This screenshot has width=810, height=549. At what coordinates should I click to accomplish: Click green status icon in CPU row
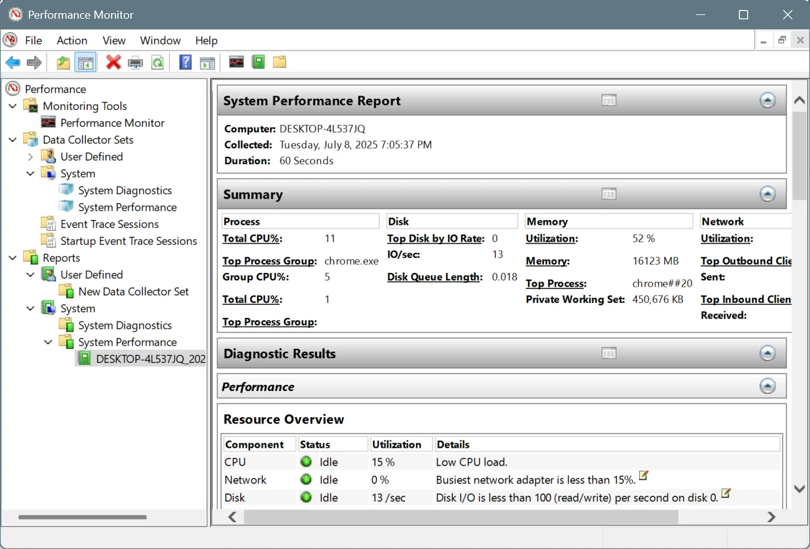[306, 462]
